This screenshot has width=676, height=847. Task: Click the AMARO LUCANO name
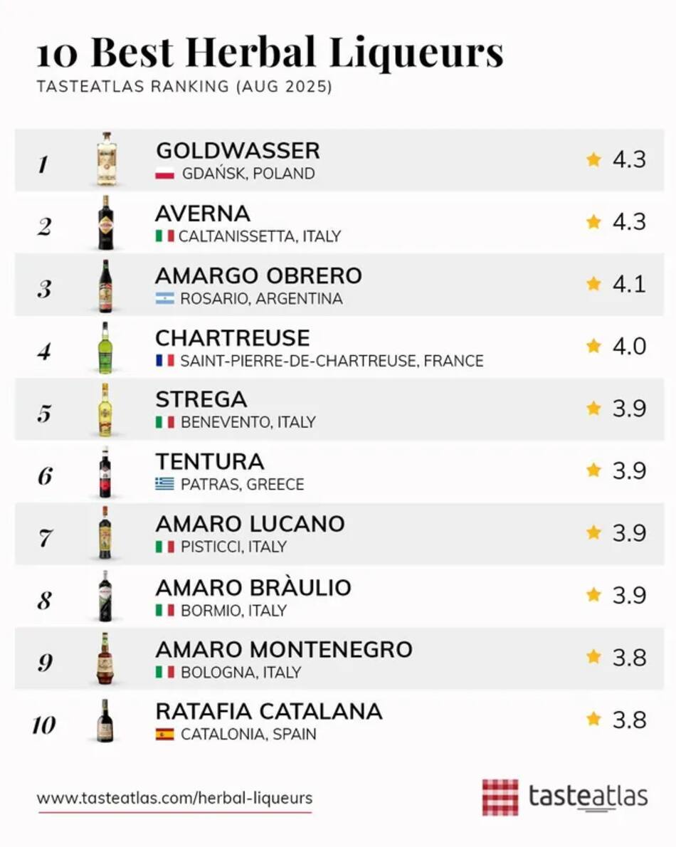click(250, 524)
